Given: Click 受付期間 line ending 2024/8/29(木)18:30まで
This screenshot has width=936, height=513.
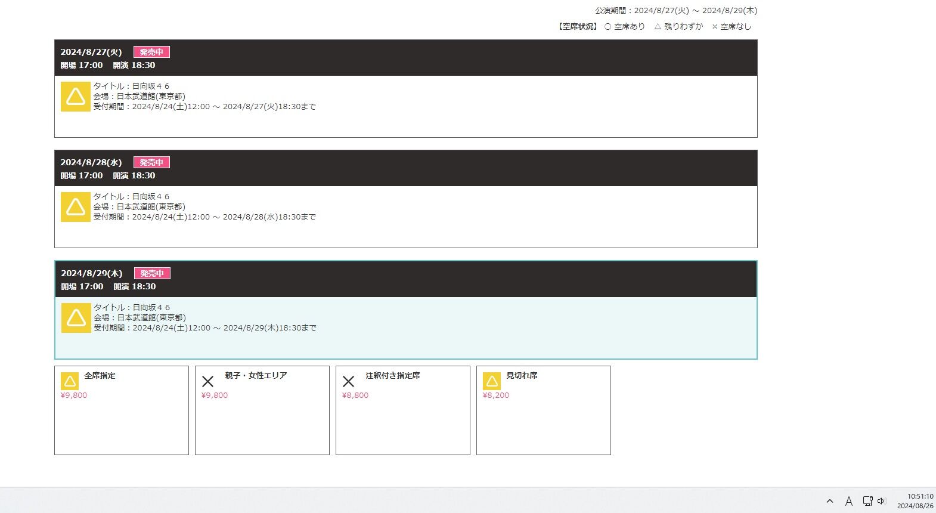Looking at the screenshot, I should coord(205,328).
